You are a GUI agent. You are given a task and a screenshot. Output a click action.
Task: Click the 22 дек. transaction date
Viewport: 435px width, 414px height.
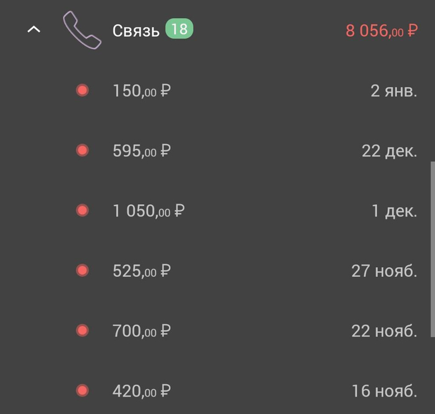click(389, 151)
